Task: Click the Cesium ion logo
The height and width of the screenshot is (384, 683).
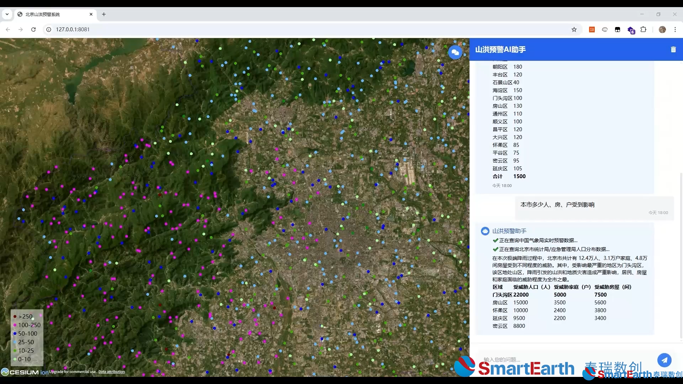Action: [24, 372]
